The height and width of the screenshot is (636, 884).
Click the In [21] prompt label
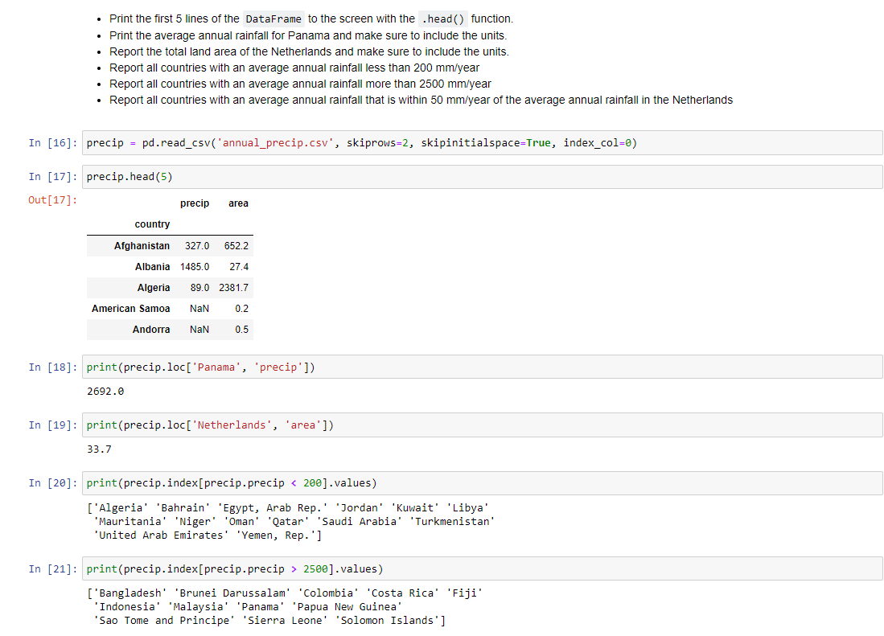coord(52,569)
